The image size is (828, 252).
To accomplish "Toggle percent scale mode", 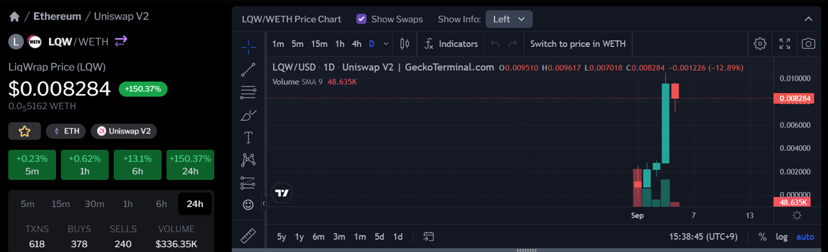I will pos(763,237).
